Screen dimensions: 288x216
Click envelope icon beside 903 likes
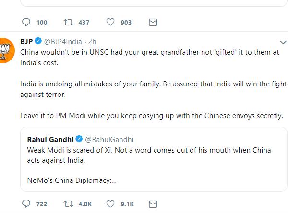(x=153, y=23)
